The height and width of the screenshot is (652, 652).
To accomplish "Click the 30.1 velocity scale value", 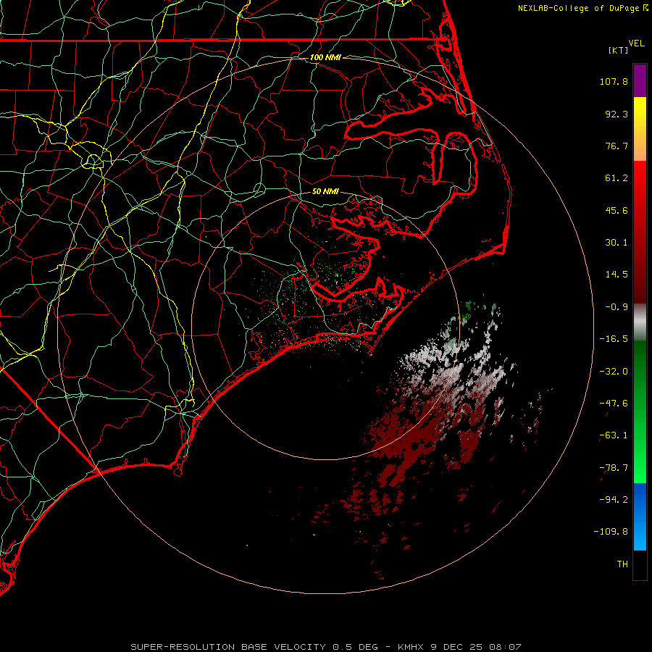I will click(x=617, y=243).
